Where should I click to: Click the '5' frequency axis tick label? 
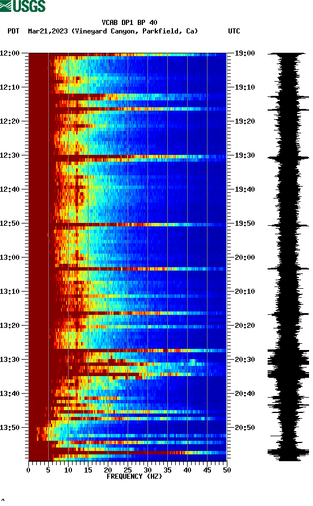pyautogui.click(x=48, y=470)
